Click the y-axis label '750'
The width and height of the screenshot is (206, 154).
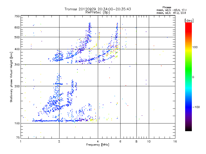tap(17, 16)
